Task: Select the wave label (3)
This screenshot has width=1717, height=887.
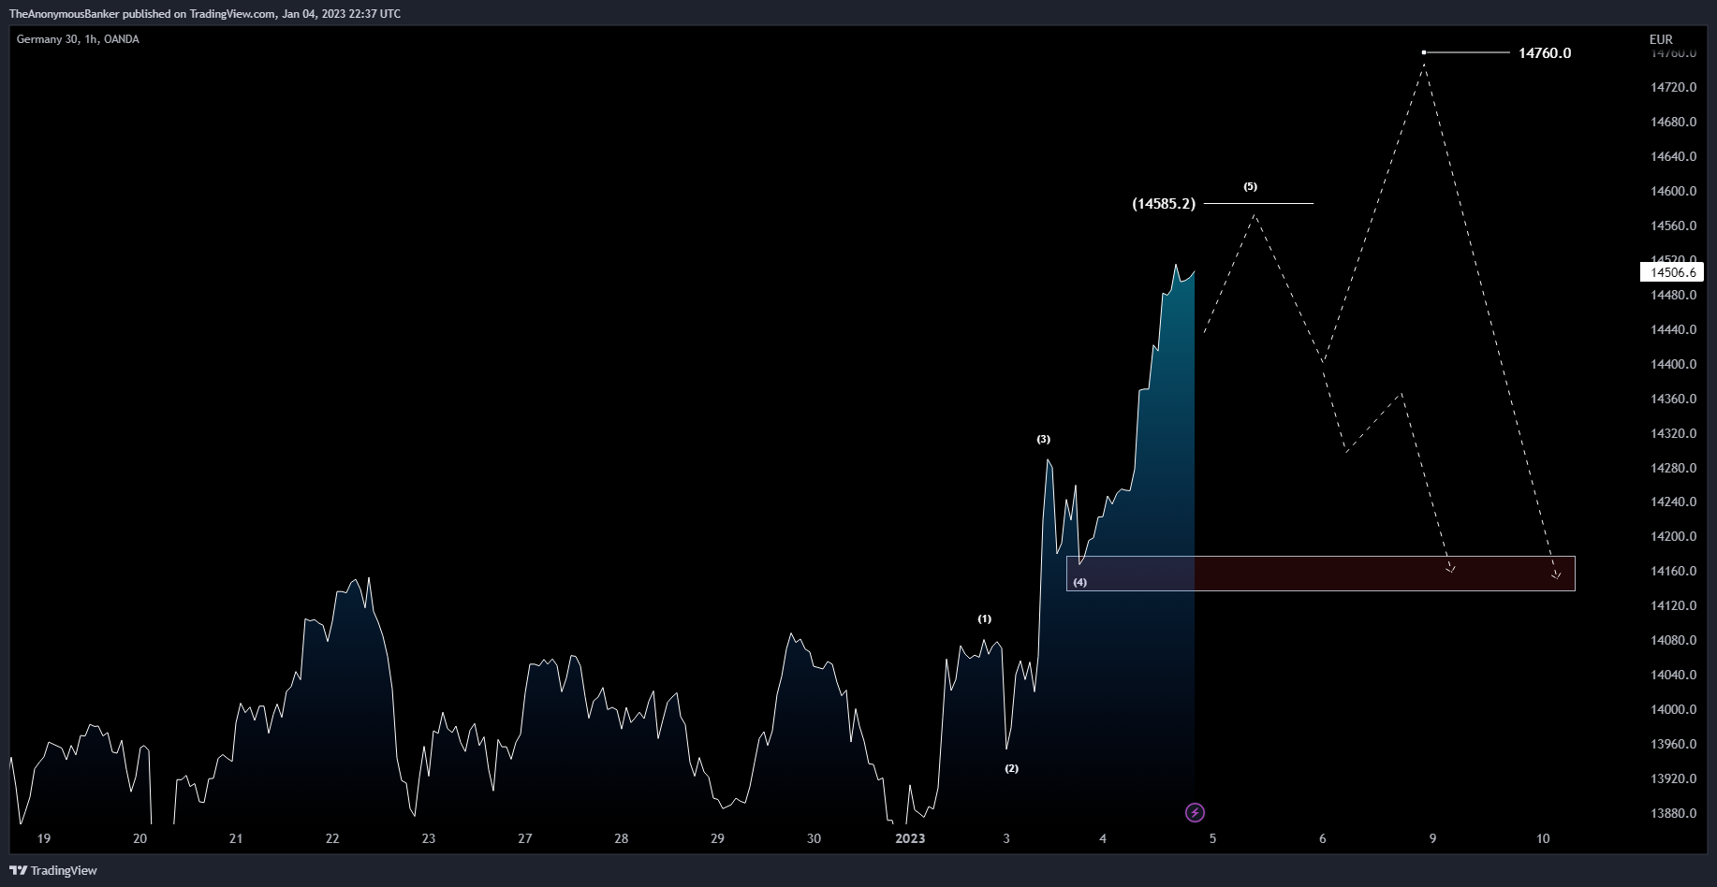Action: (1043, 439)
